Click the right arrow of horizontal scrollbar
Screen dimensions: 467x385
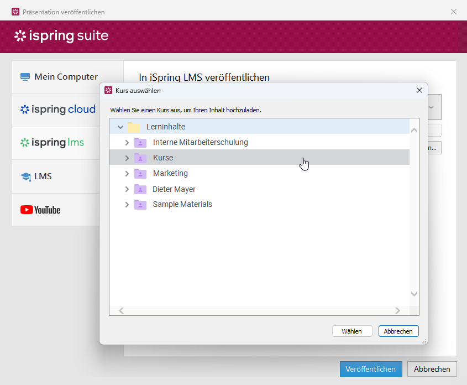tap(397, 311)
